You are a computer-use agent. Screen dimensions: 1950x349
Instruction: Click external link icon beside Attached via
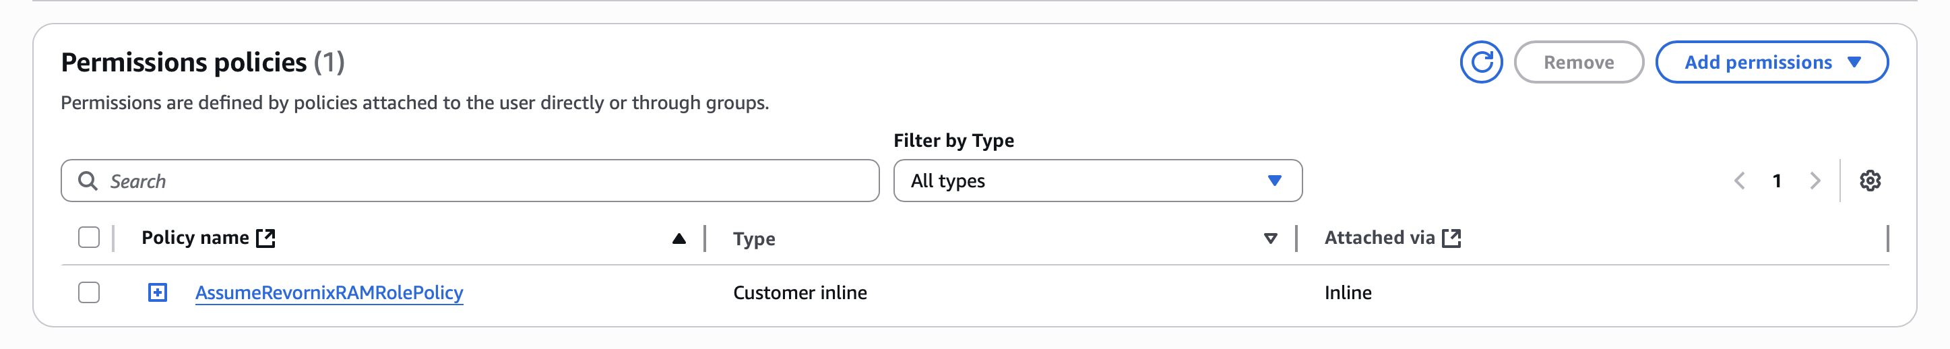click(1451, 239)
